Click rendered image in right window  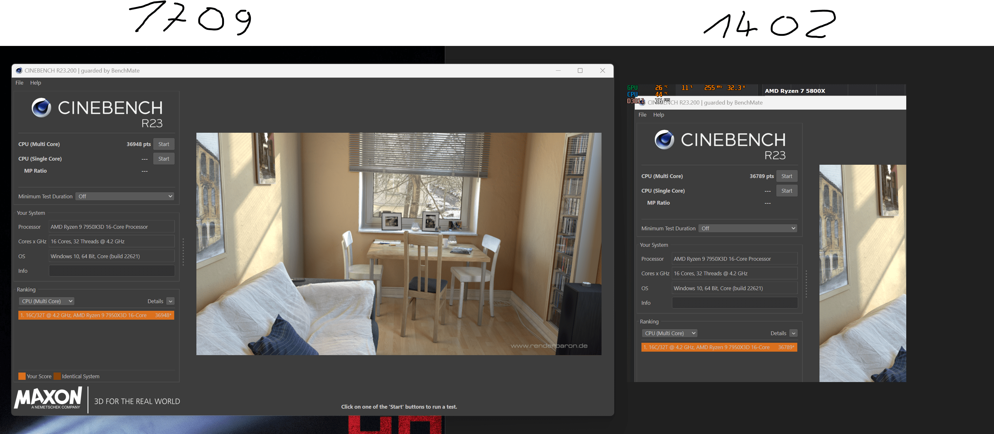(863, 273)
